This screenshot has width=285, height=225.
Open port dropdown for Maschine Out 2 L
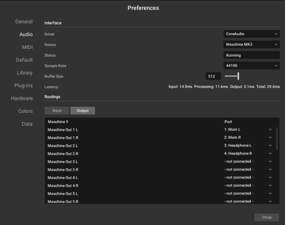point(248,146)
